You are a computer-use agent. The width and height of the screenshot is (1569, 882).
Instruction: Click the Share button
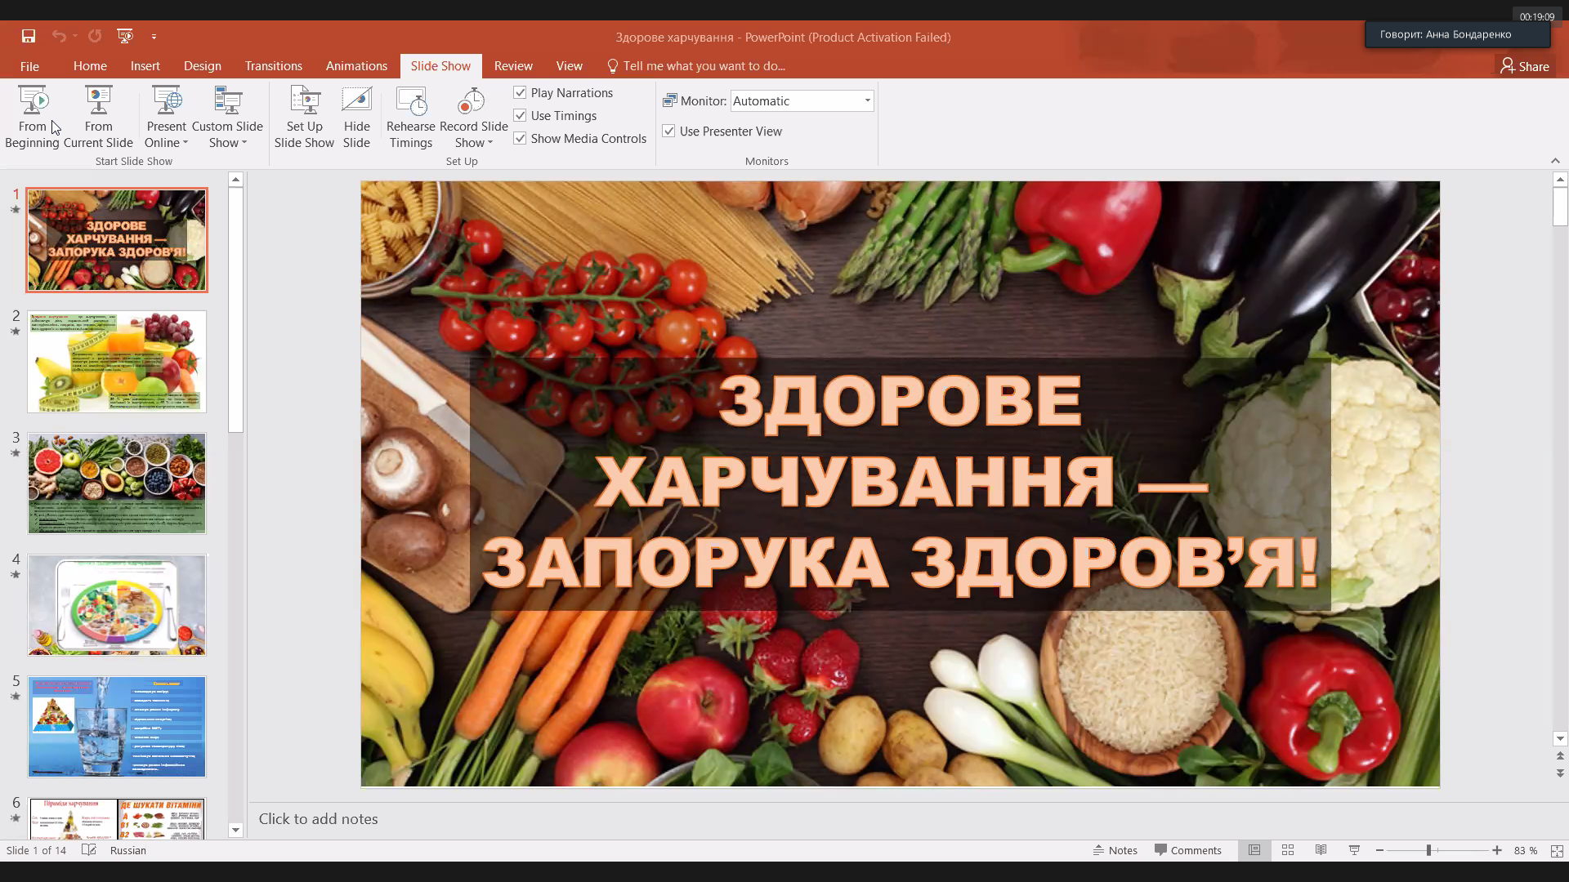1525,66
